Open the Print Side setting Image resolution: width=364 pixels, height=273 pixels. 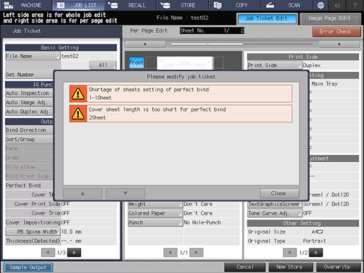tap(275, 65)
